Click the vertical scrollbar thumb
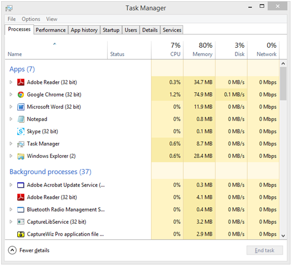The height and width of the screenshot is (265, 291). [283, 84]
